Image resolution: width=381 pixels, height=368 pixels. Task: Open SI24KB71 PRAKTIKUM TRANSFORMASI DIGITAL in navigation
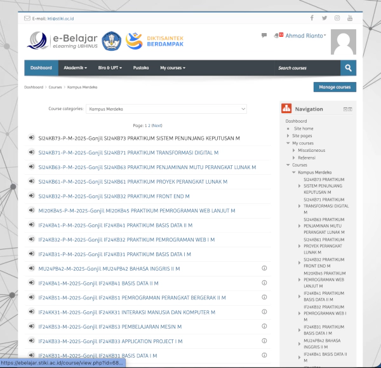click(326, 206)
